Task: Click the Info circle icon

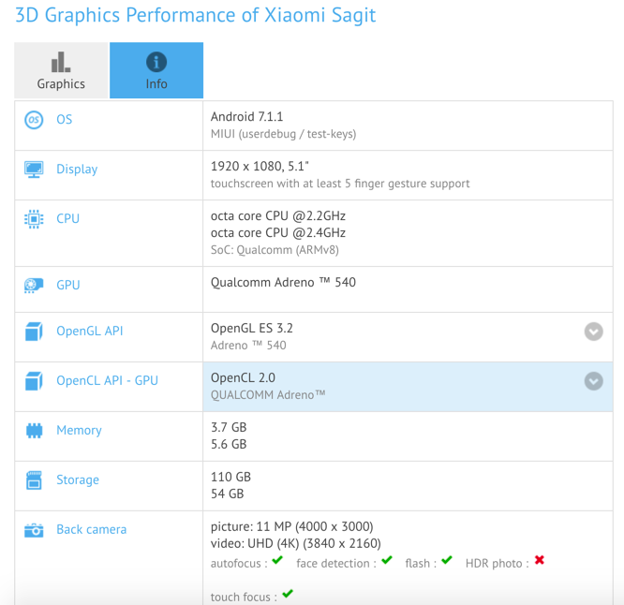Action: [156, 62]
